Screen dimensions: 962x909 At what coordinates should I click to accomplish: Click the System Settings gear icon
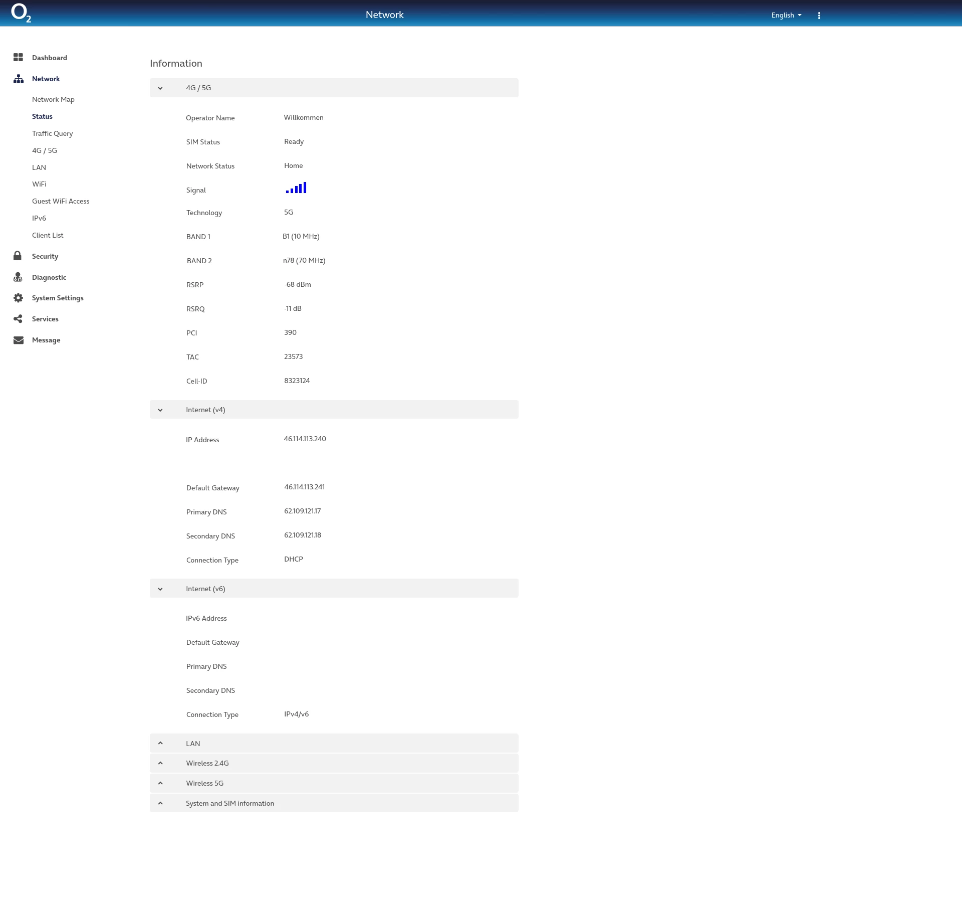point(18,298)
